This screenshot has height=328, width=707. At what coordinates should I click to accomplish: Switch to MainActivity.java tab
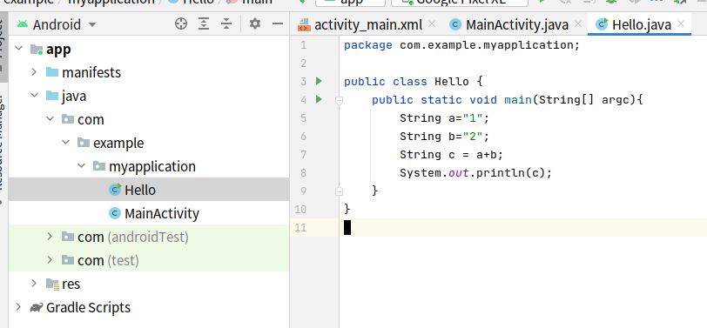point(509,24)
